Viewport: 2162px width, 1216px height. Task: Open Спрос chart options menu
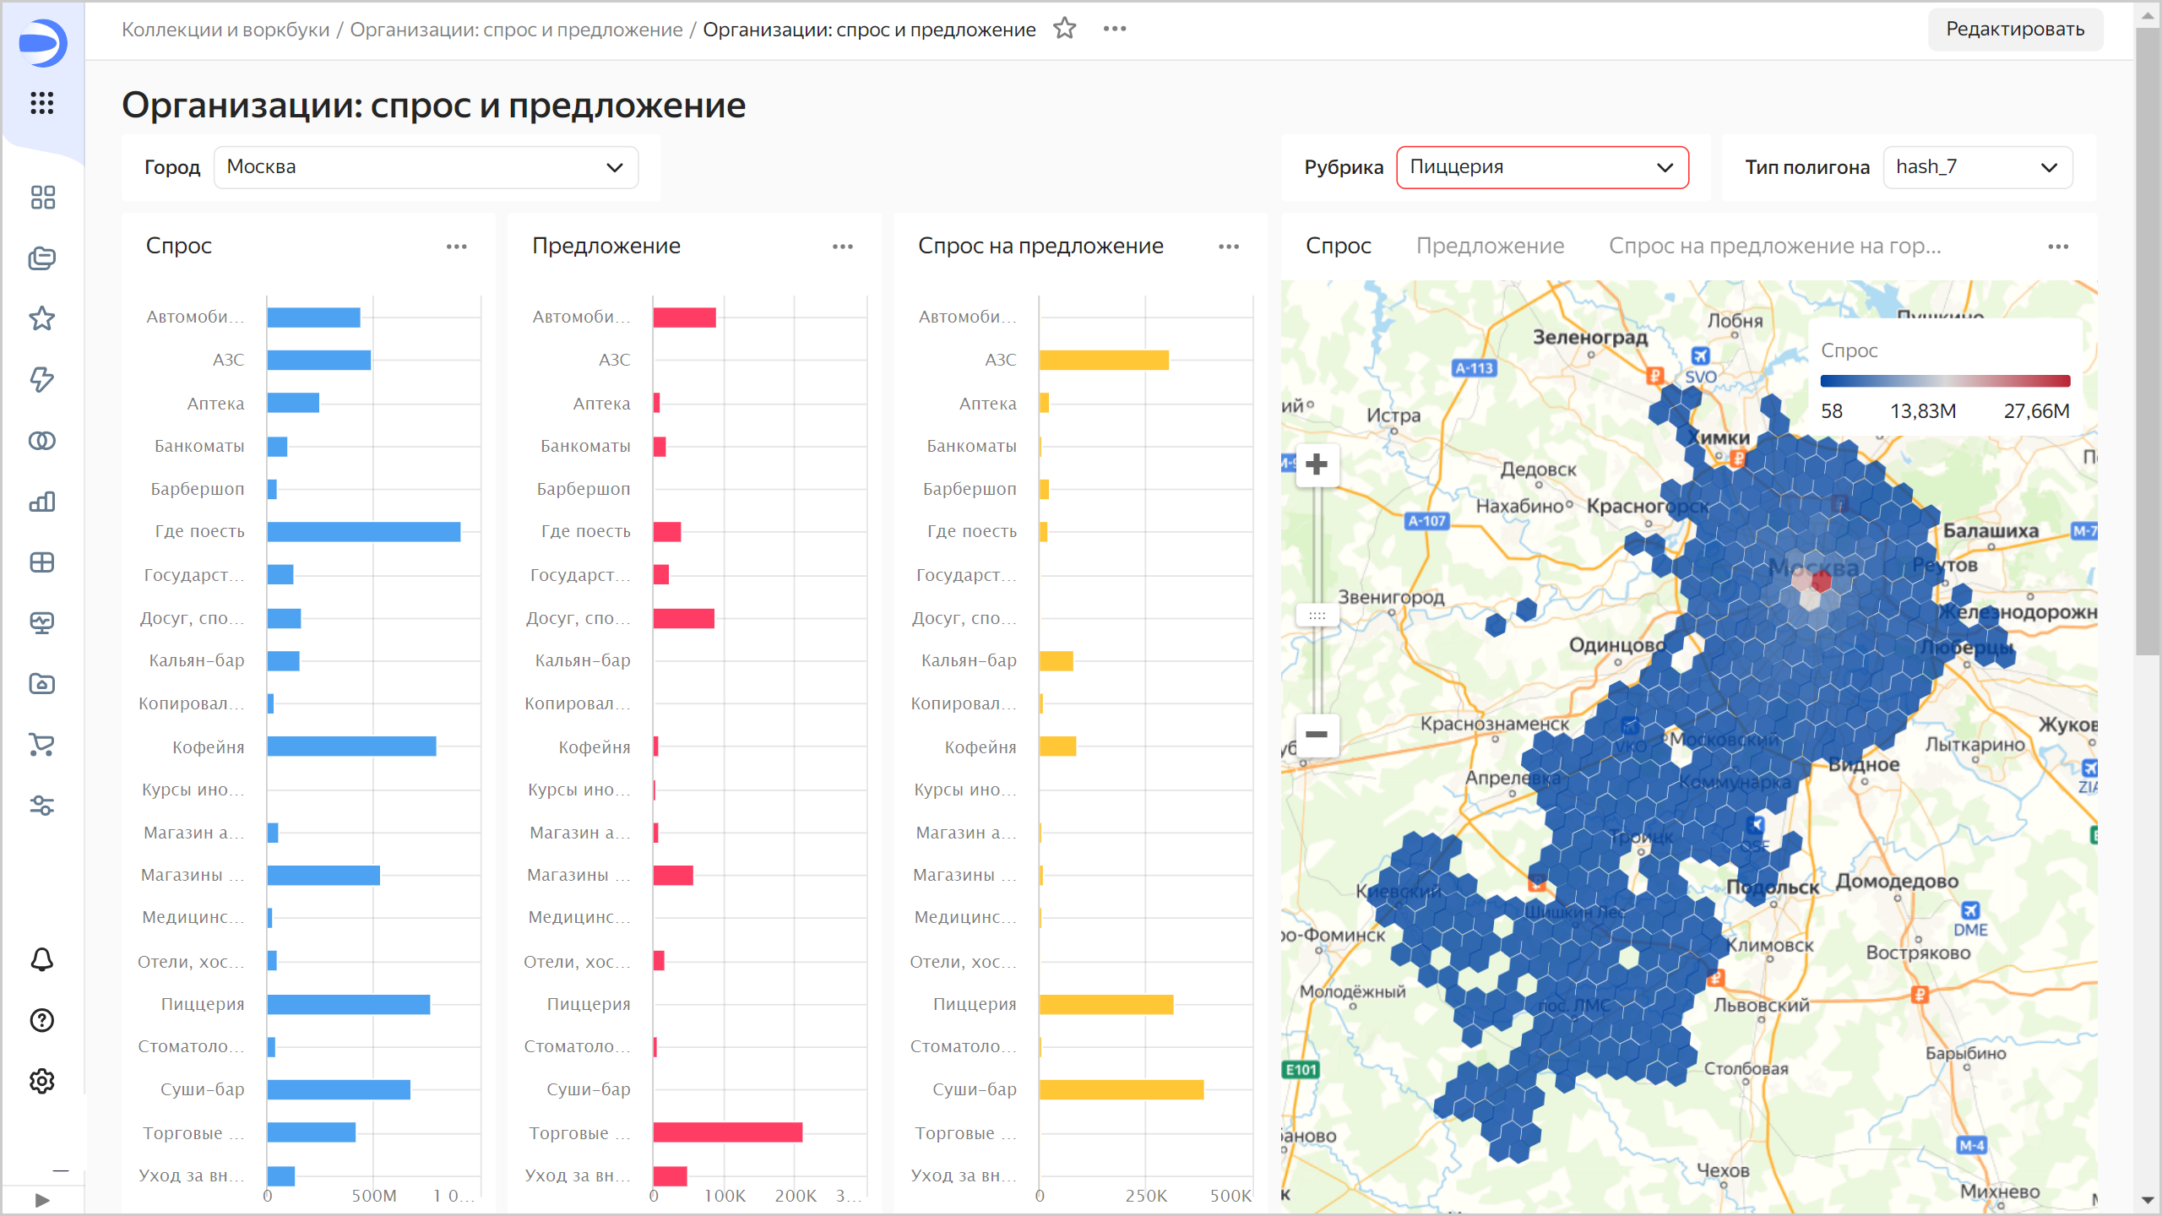457,247
